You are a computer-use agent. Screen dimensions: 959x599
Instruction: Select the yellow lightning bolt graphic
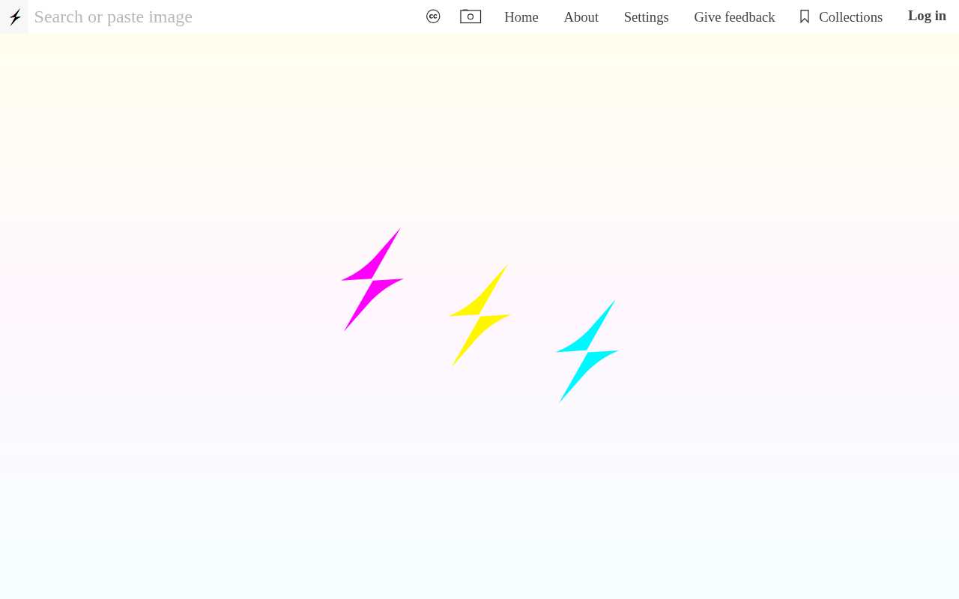coord(479,315)
